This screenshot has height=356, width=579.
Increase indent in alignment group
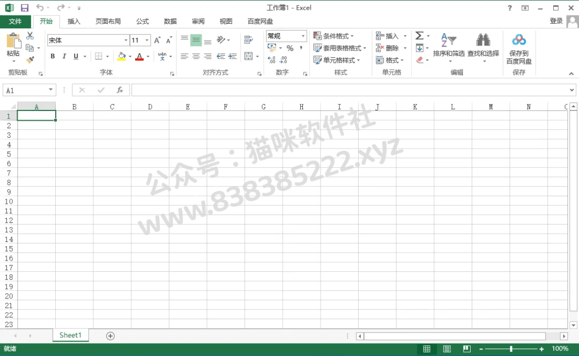[232, 56]
